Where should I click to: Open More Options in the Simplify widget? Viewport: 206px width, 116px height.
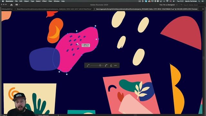(x=116, y=65)
